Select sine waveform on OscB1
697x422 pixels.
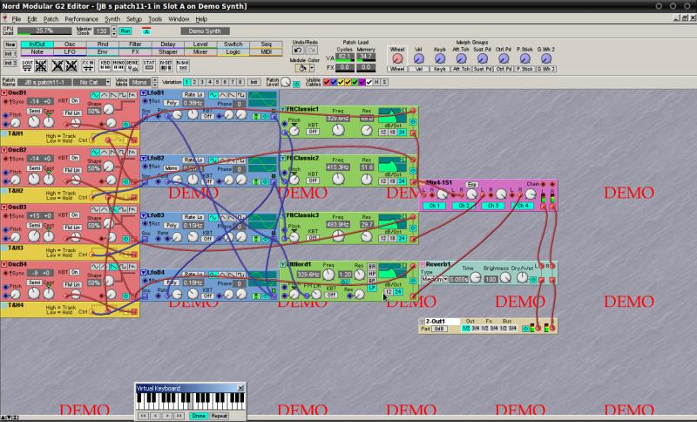point(95,95)
